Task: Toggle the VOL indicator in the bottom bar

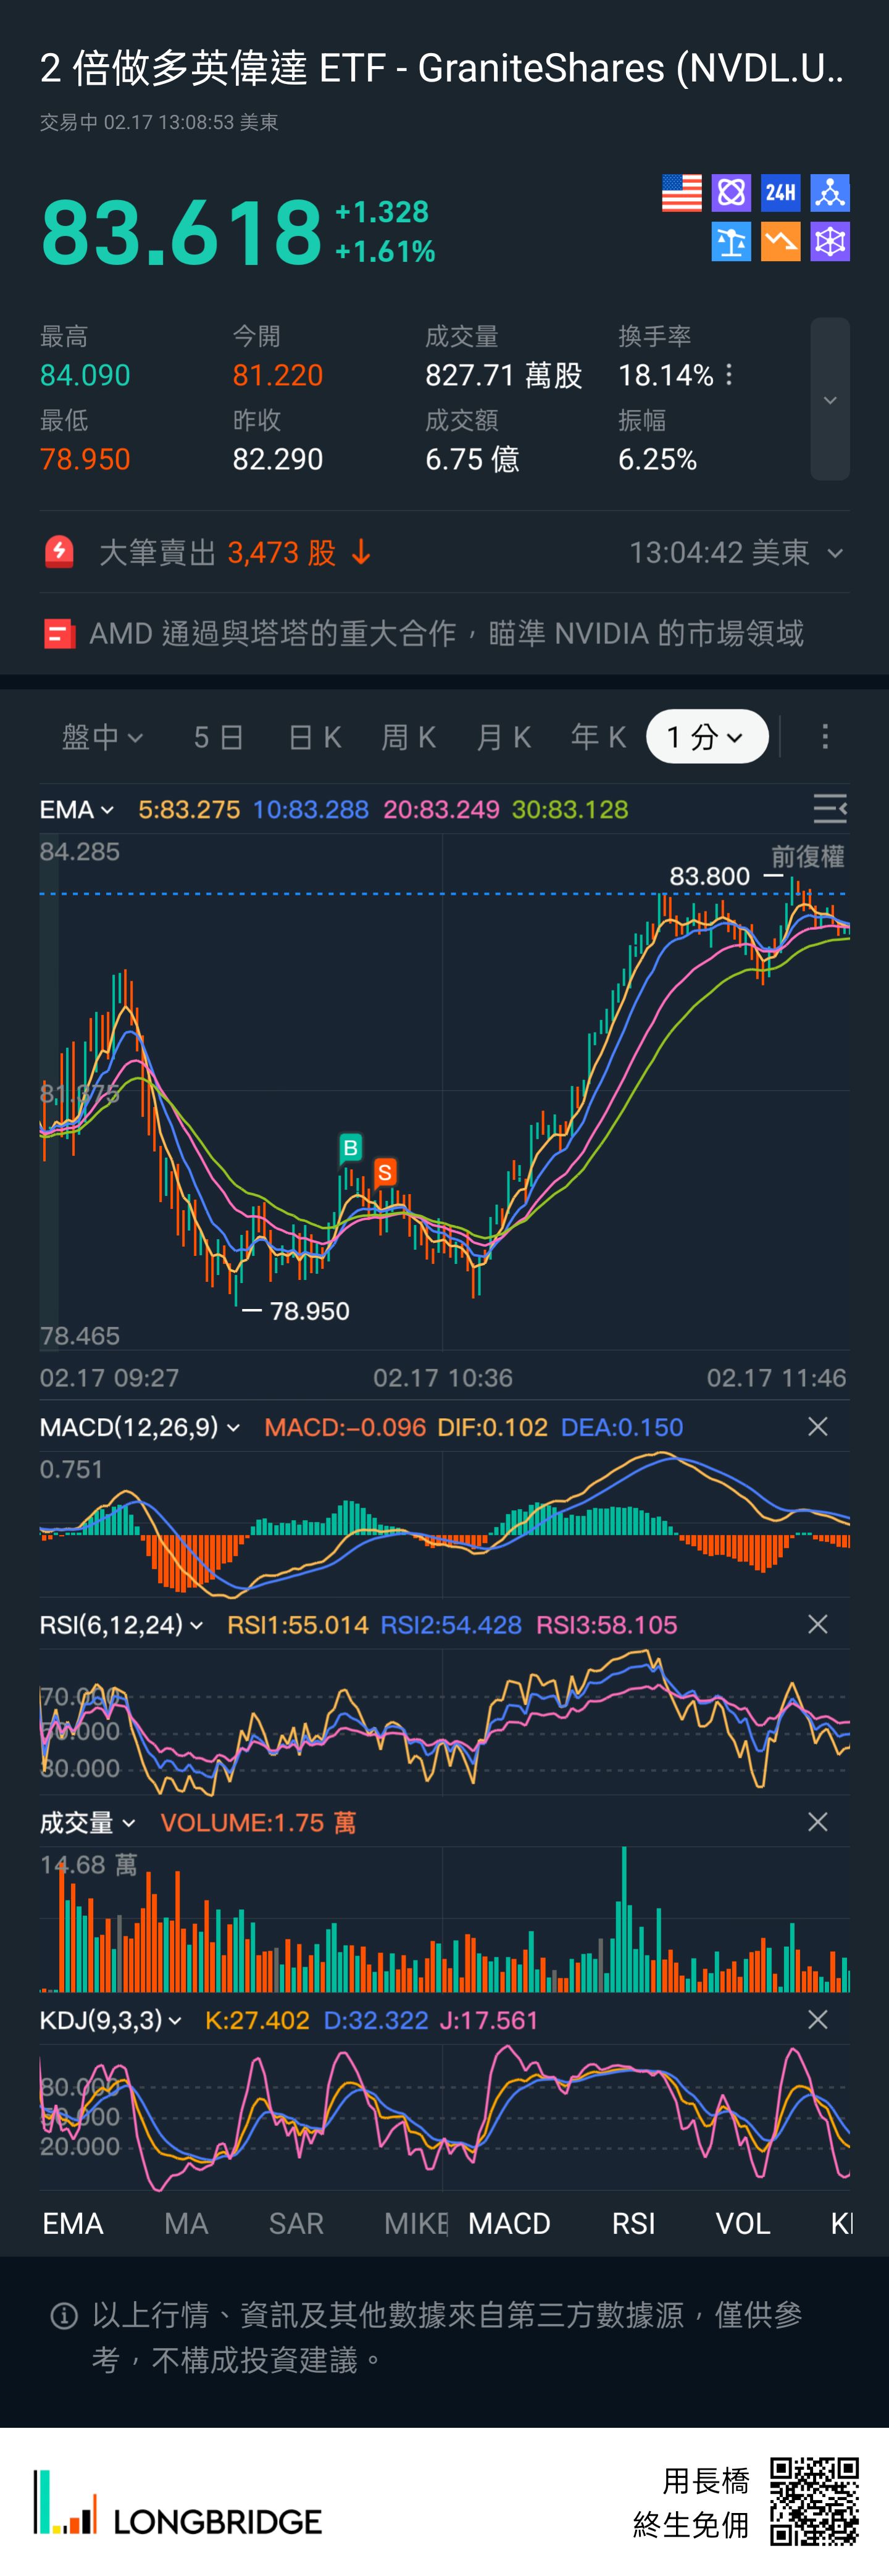Action: (742, 2223)
